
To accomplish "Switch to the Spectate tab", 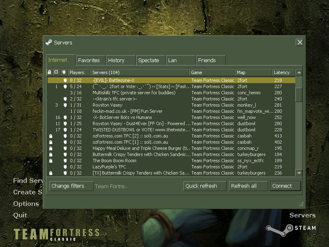I will point(151,60).
